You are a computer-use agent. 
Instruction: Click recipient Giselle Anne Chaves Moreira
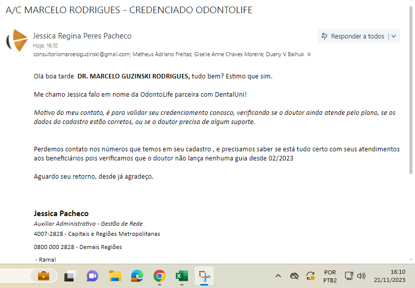(x=229, y=54)
